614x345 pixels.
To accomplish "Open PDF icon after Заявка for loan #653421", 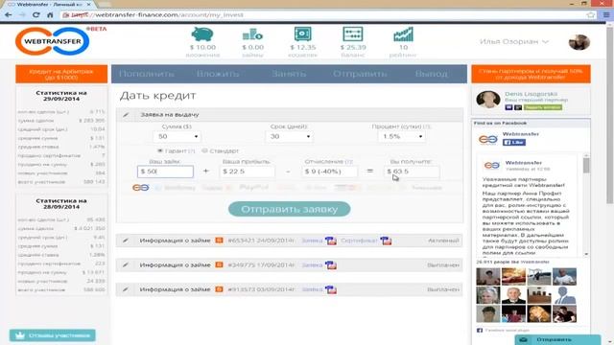I will (331, 241).
